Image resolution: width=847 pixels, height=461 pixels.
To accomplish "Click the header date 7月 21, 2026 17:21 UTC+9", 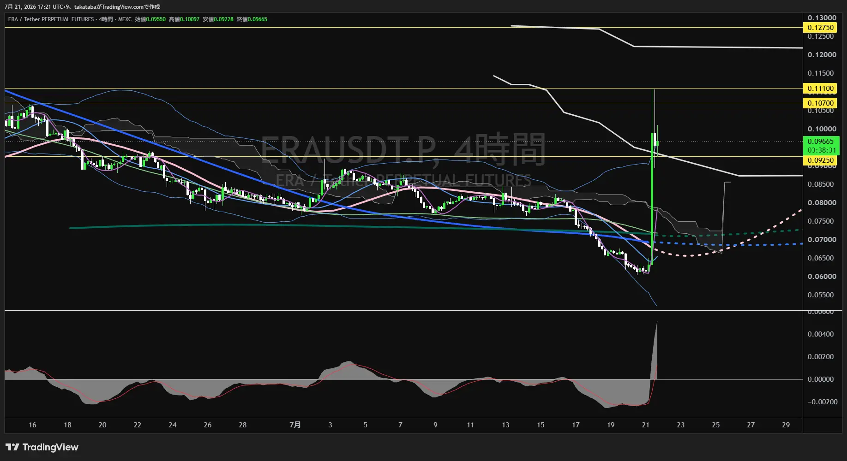I will point(36,7).
